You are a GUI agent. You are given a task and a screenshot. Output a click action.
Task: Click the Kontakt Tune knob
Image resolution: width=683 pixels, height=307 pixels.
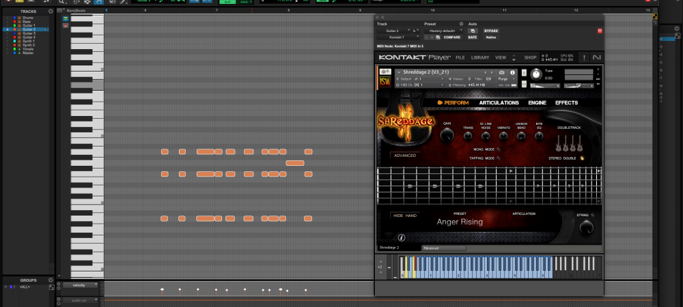[x=536, y=74]
